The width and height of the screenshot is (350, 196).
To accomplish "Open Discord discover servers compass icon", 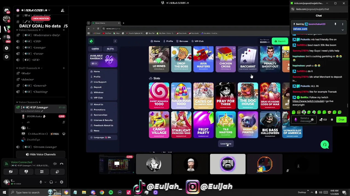I will pos(7,57).
